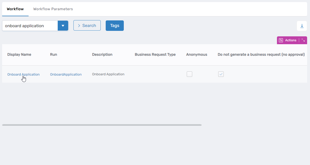Select the Workflow tab

(15, 9)
